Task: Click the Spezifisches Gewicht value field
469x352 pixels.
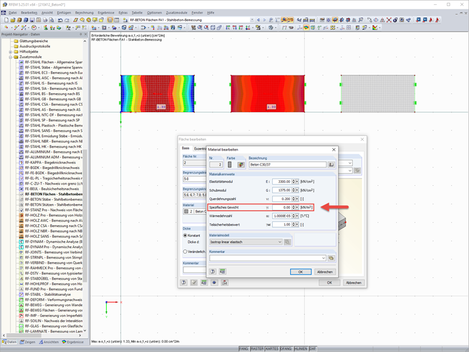Action: click(x=282, y=207)
